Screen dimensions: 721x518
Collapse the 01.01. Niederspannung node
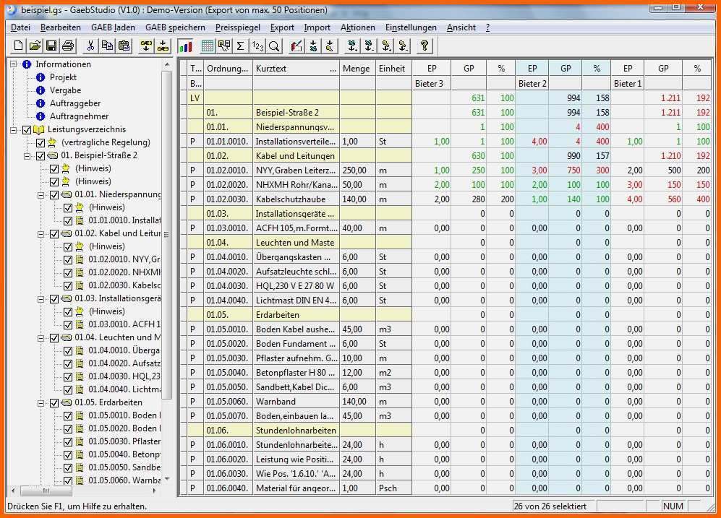(x=41, y=195)
